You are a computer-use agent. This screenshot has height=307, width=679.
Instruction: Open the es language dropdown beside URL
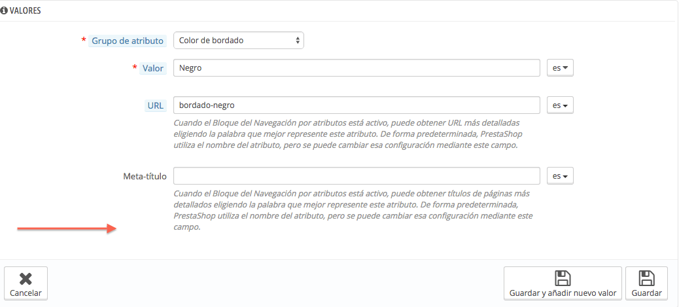point(561,105)
